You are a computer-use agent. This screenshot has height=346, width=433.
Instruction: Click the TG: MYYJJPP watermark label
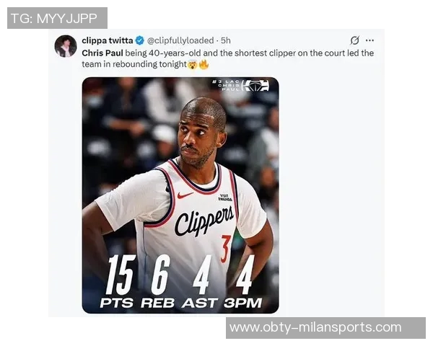click(57, 18)
